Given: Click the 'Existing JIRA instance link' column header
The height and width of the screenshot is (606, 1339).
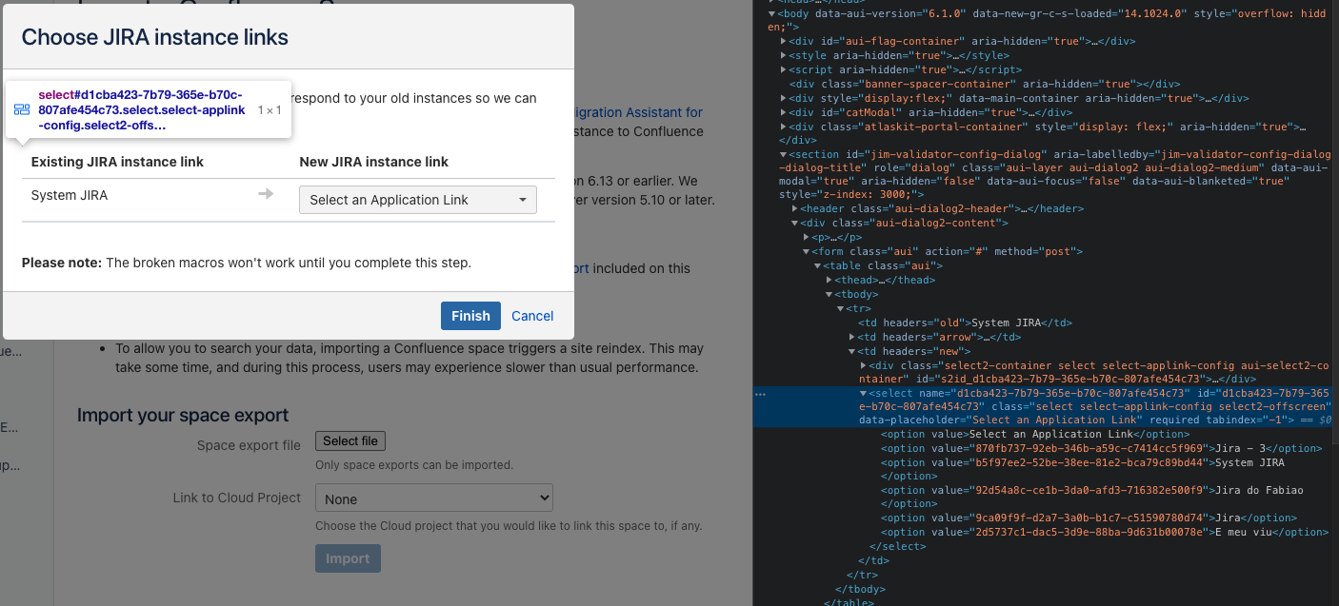Looking at the screenshot, I should (117, 162).
